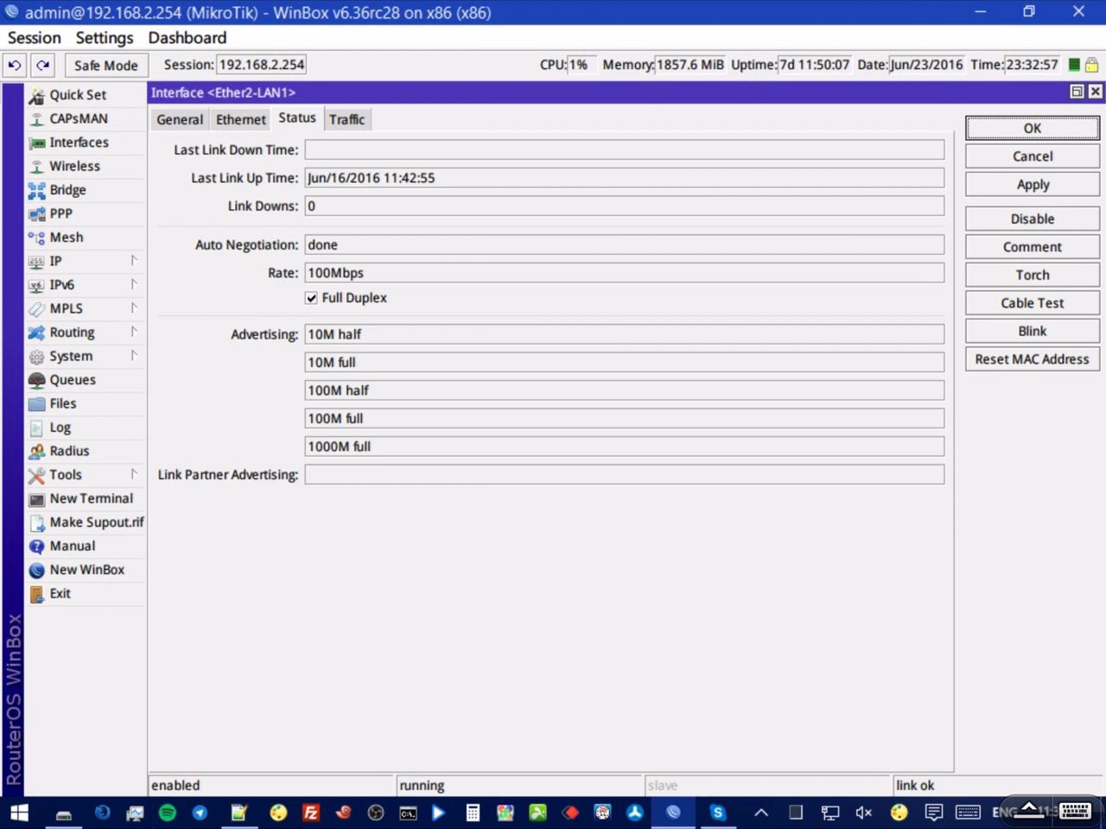Click the Queues icon in sidebar
Screen dimensions: 1106x829
click(x=36, y=380)
